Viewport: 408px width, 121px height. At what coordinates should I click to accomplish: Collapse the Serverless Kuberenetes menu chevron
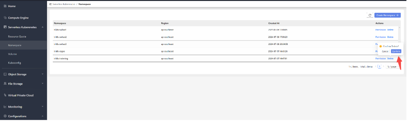pyautogui.click(x=43, y=27)
